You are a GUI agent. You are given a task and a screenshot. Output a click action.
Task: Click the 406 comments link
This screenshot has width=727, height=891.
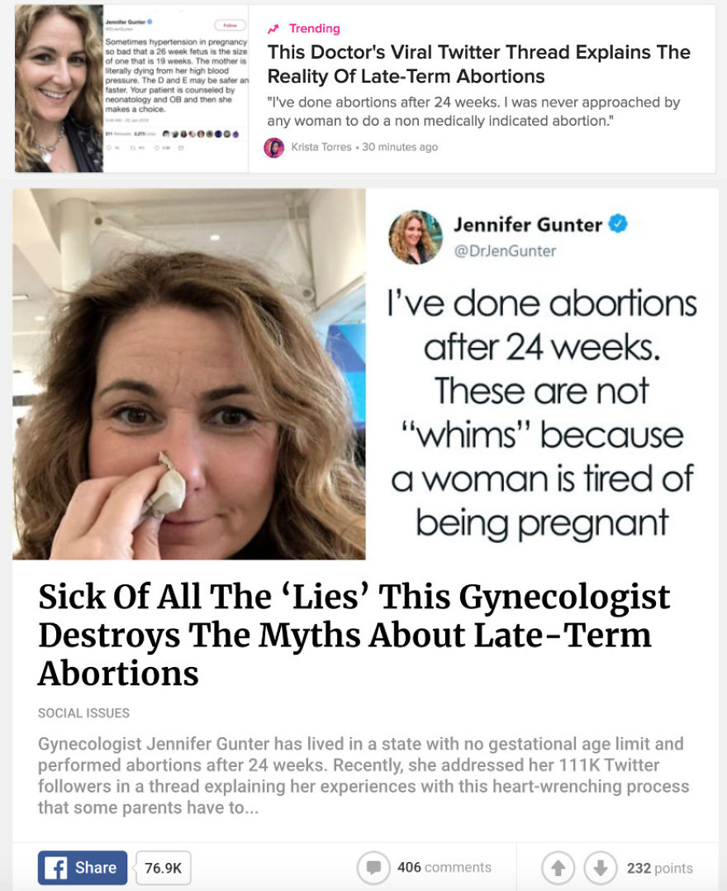coord(444,868)
